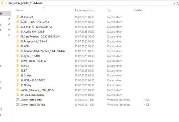Expand the breadcrumb chevron before drv_s644x folder

coord(6,3)
